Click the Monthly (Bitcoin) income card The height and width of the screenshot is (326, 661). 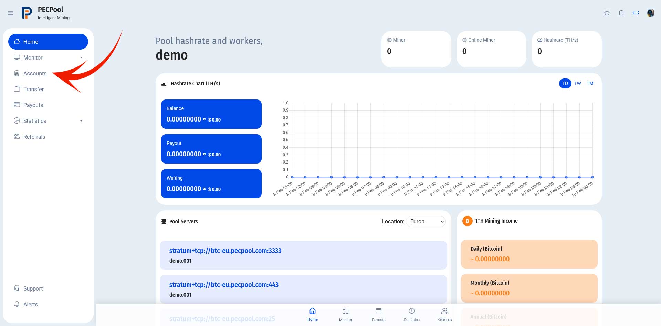point(529,288)
